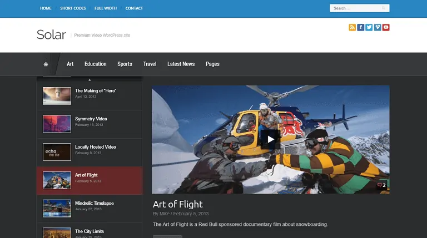Open the Pages menu
This screenshot has height=238, width=427.
(x=213, y=64)
